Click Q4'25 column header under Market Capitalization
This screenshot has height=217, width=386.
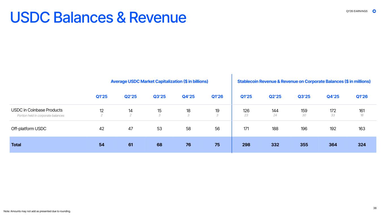188,97
